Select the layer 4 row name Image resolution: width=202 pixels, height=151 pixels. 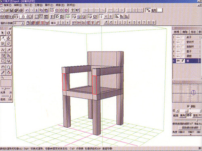coord(189,51)
